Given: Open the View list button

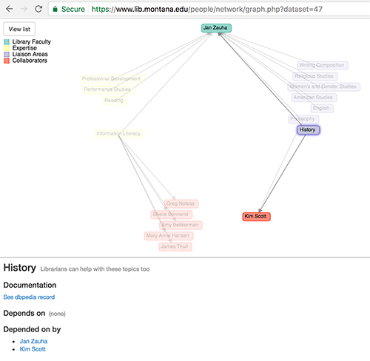Looking at the screenshot, I should pos(19,29).
